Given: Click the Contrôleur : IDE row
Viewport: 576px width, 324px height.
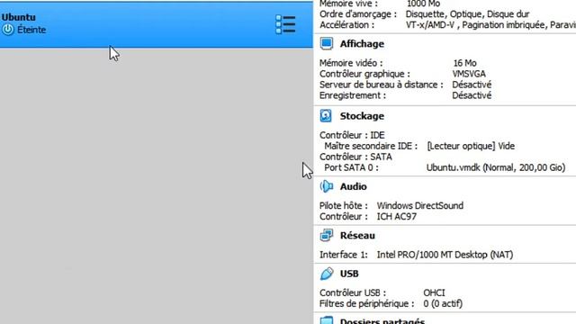Looking at the screenshot, I should tap(352, 135).
